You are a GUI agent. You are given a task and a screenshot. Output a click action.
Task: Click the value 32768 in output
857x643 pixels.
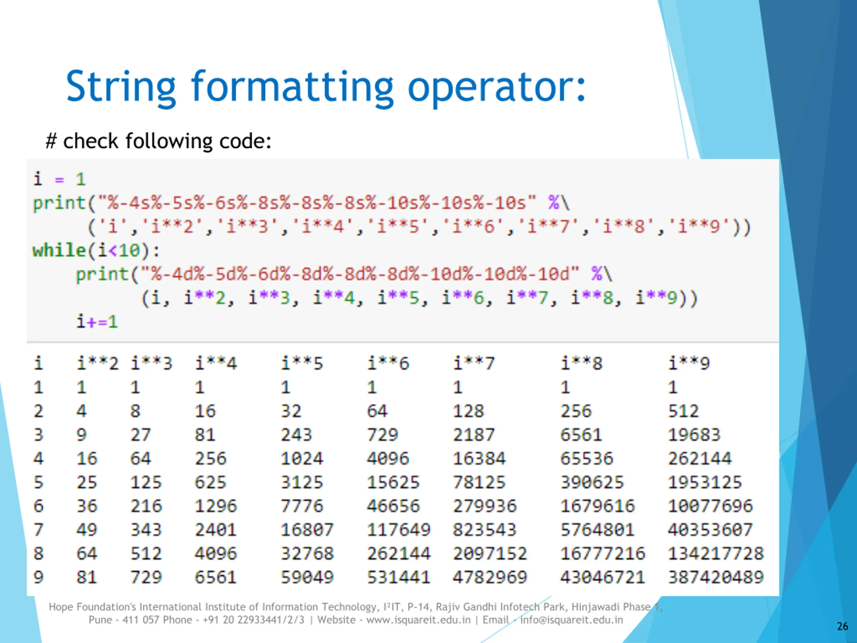(307, 554)
